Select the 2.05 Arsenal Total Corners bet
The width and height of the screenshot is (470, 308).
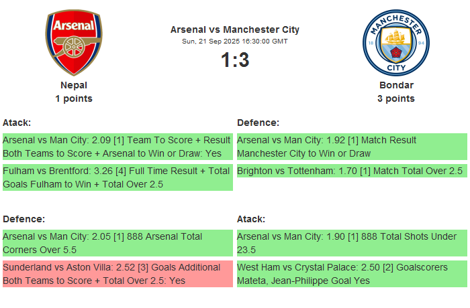click(117, 243)
